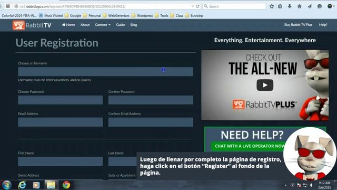Click the First Name field

(x=61, y=161)
